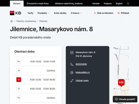Open the Podpora link
Image resolution: width=139 pixels, height=104 pixels.
(x=108, y=4)
